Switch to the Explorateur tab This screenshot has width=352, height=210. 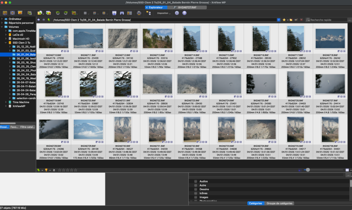(x=155, y=7)
